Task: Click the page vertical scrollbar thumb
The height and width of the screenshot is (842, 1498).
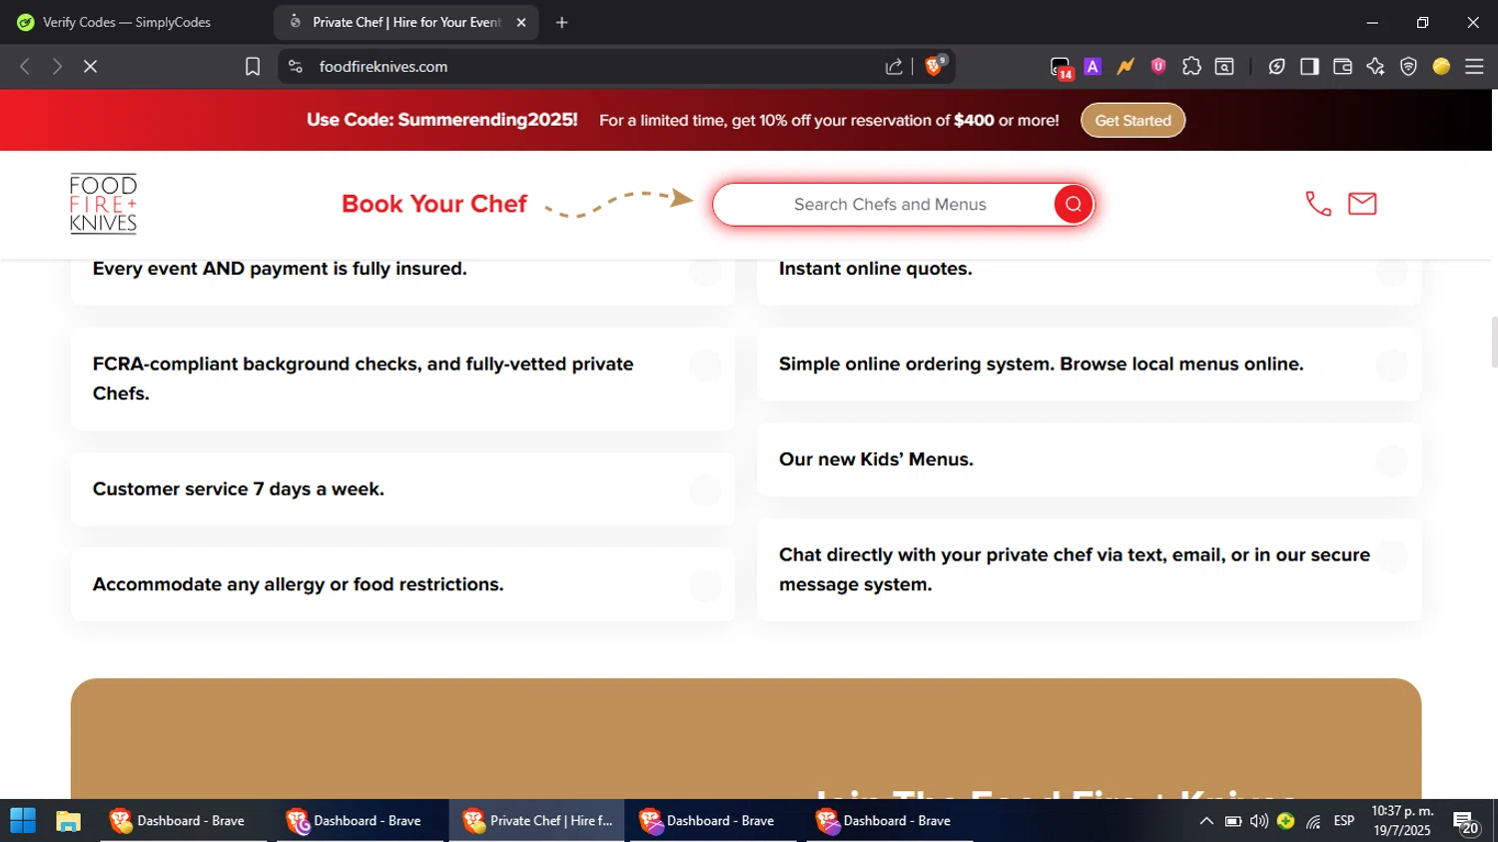Action: tap(1494, 342)
